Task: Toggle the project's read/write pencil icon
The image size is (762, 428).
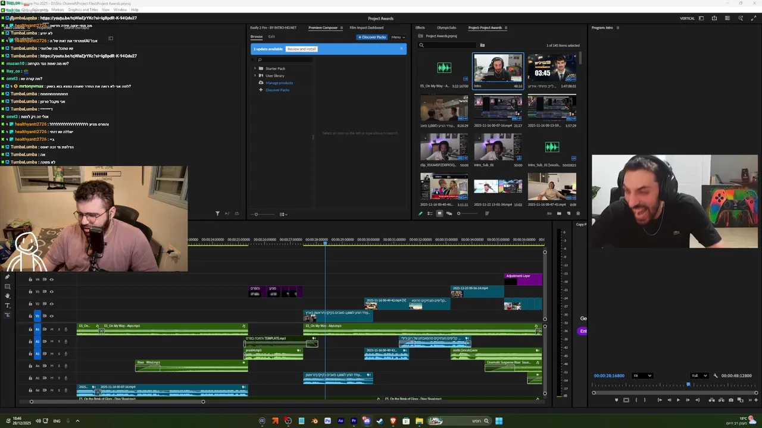Action: click(420, 213)
